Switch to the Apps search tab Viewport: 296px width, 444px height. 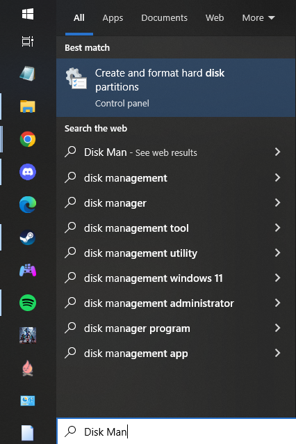(113, 18)
